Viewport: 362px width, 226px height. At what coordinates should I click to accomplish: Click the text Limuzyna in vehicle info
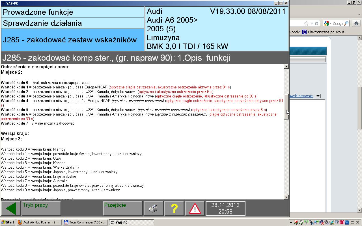coord(163,38)
